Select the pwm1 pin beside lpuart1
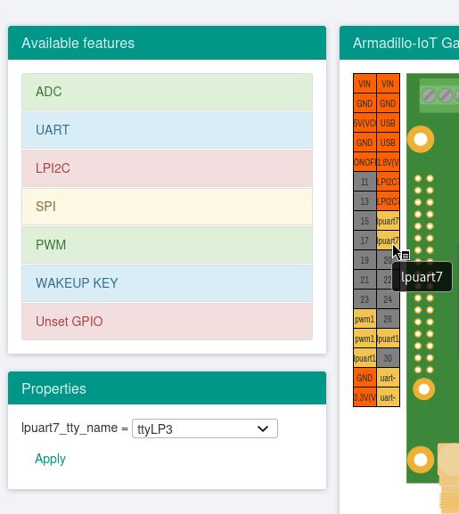The width and height of the screenshot is (459, 514). click(x=365, y=339)
